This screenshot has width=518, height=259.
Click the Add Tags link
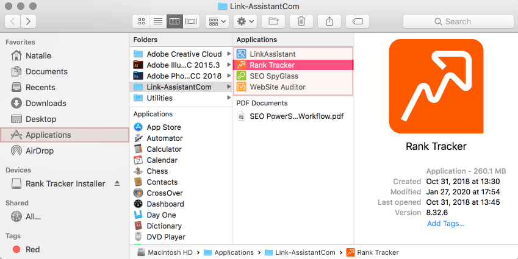(x=445, y=224)
